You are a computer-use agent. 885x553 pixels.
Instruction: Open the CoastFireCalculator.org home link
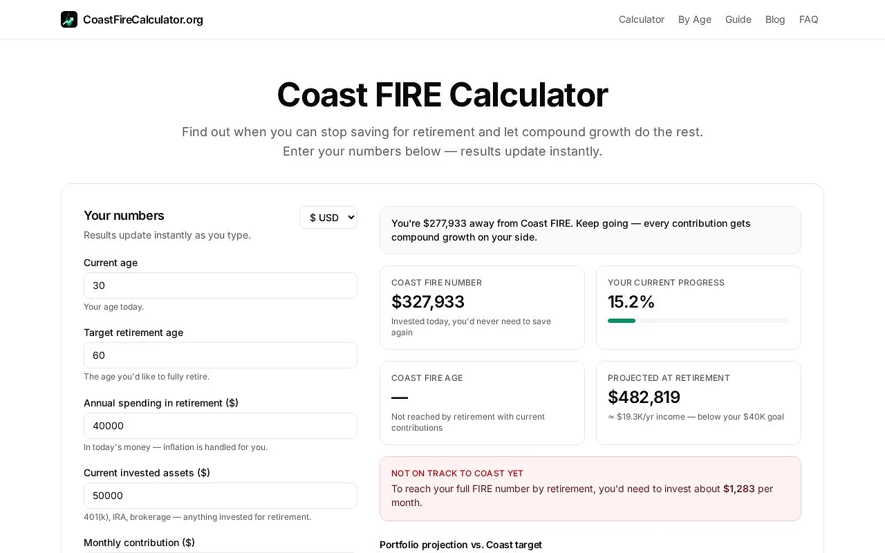(x=132, y=19)
